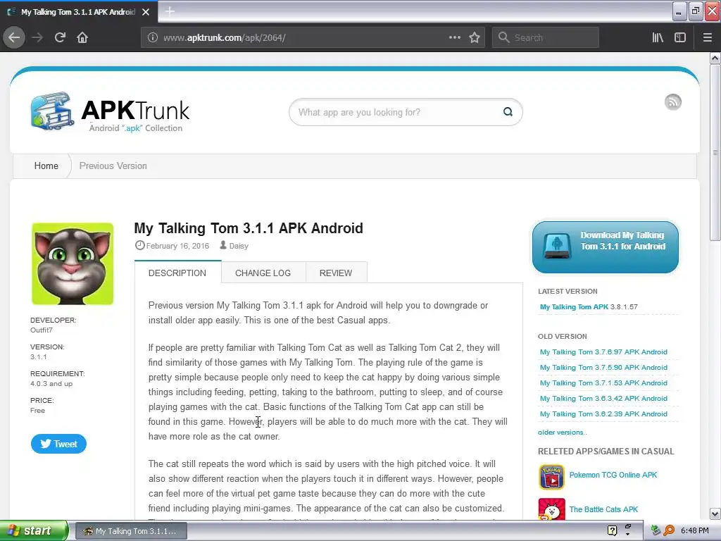Click the help question mark tray icon
The image size is (721, 541).
612,530
